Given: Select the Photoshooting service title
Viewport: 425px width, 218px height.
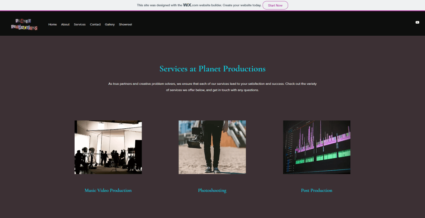Looking at the screenshot, I should (x=212, y=191).
